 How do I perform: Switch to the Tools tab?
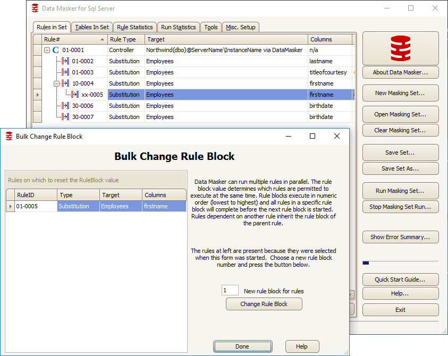click(211, 27)
